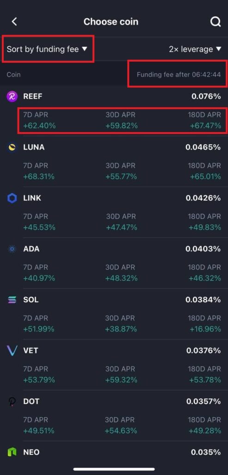The height and width of the screenshot is (475, 228).
Task: Tap the LUNA coin logo
Action: [12, 148]
